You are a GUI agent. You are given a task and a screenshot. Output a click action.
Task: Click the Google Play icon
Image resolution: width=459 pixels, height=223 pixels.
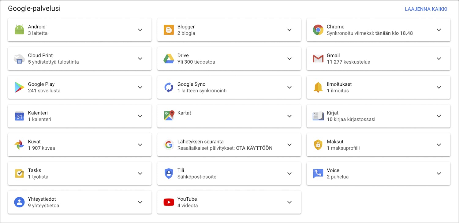pyautogui.click(x=19, y=87)
